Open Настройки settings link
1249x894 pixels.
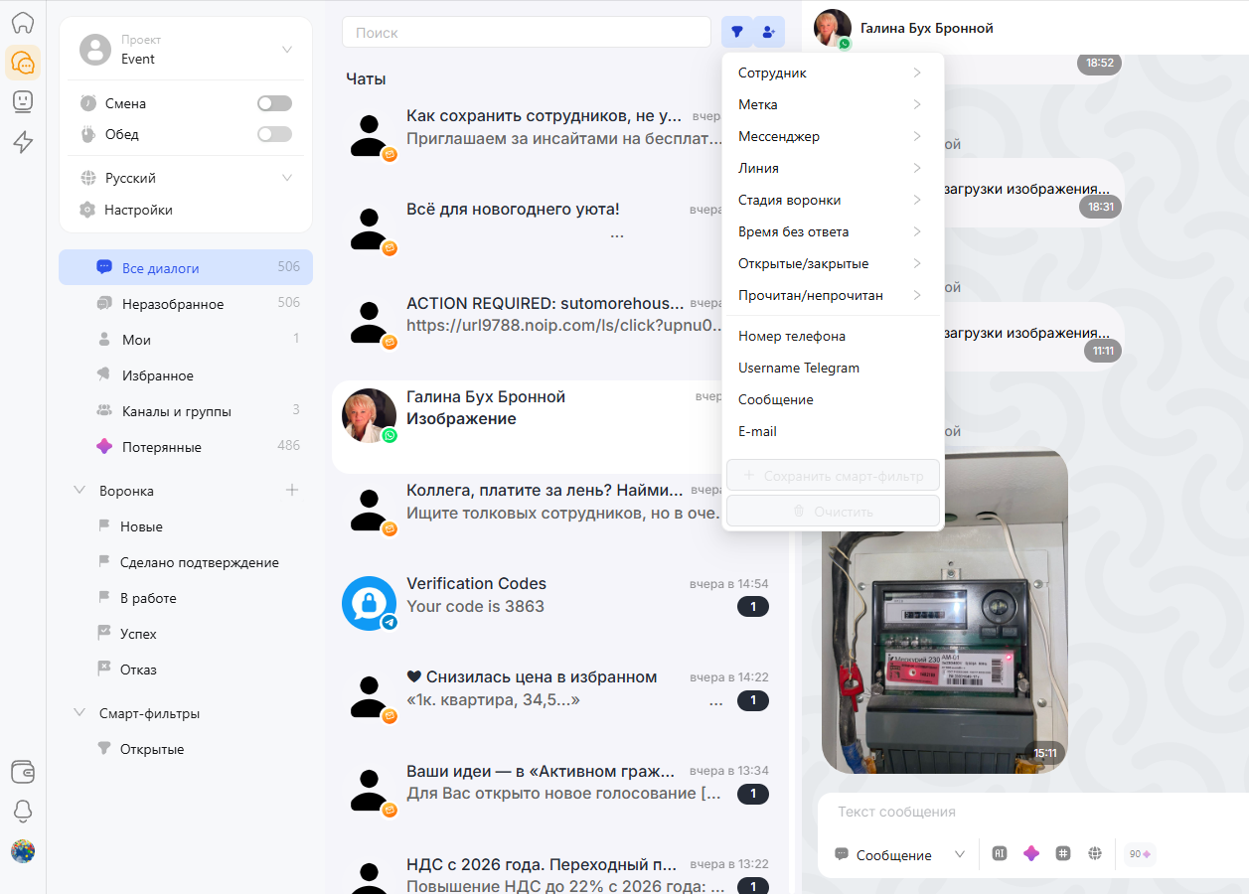coord(138,210)
